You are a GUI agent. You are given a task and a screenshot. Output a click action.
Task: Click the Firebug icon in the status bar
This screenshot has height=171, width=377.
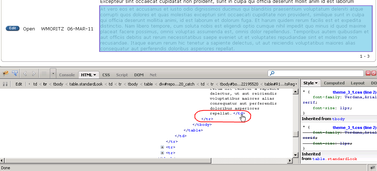click(x=372, y=168)
